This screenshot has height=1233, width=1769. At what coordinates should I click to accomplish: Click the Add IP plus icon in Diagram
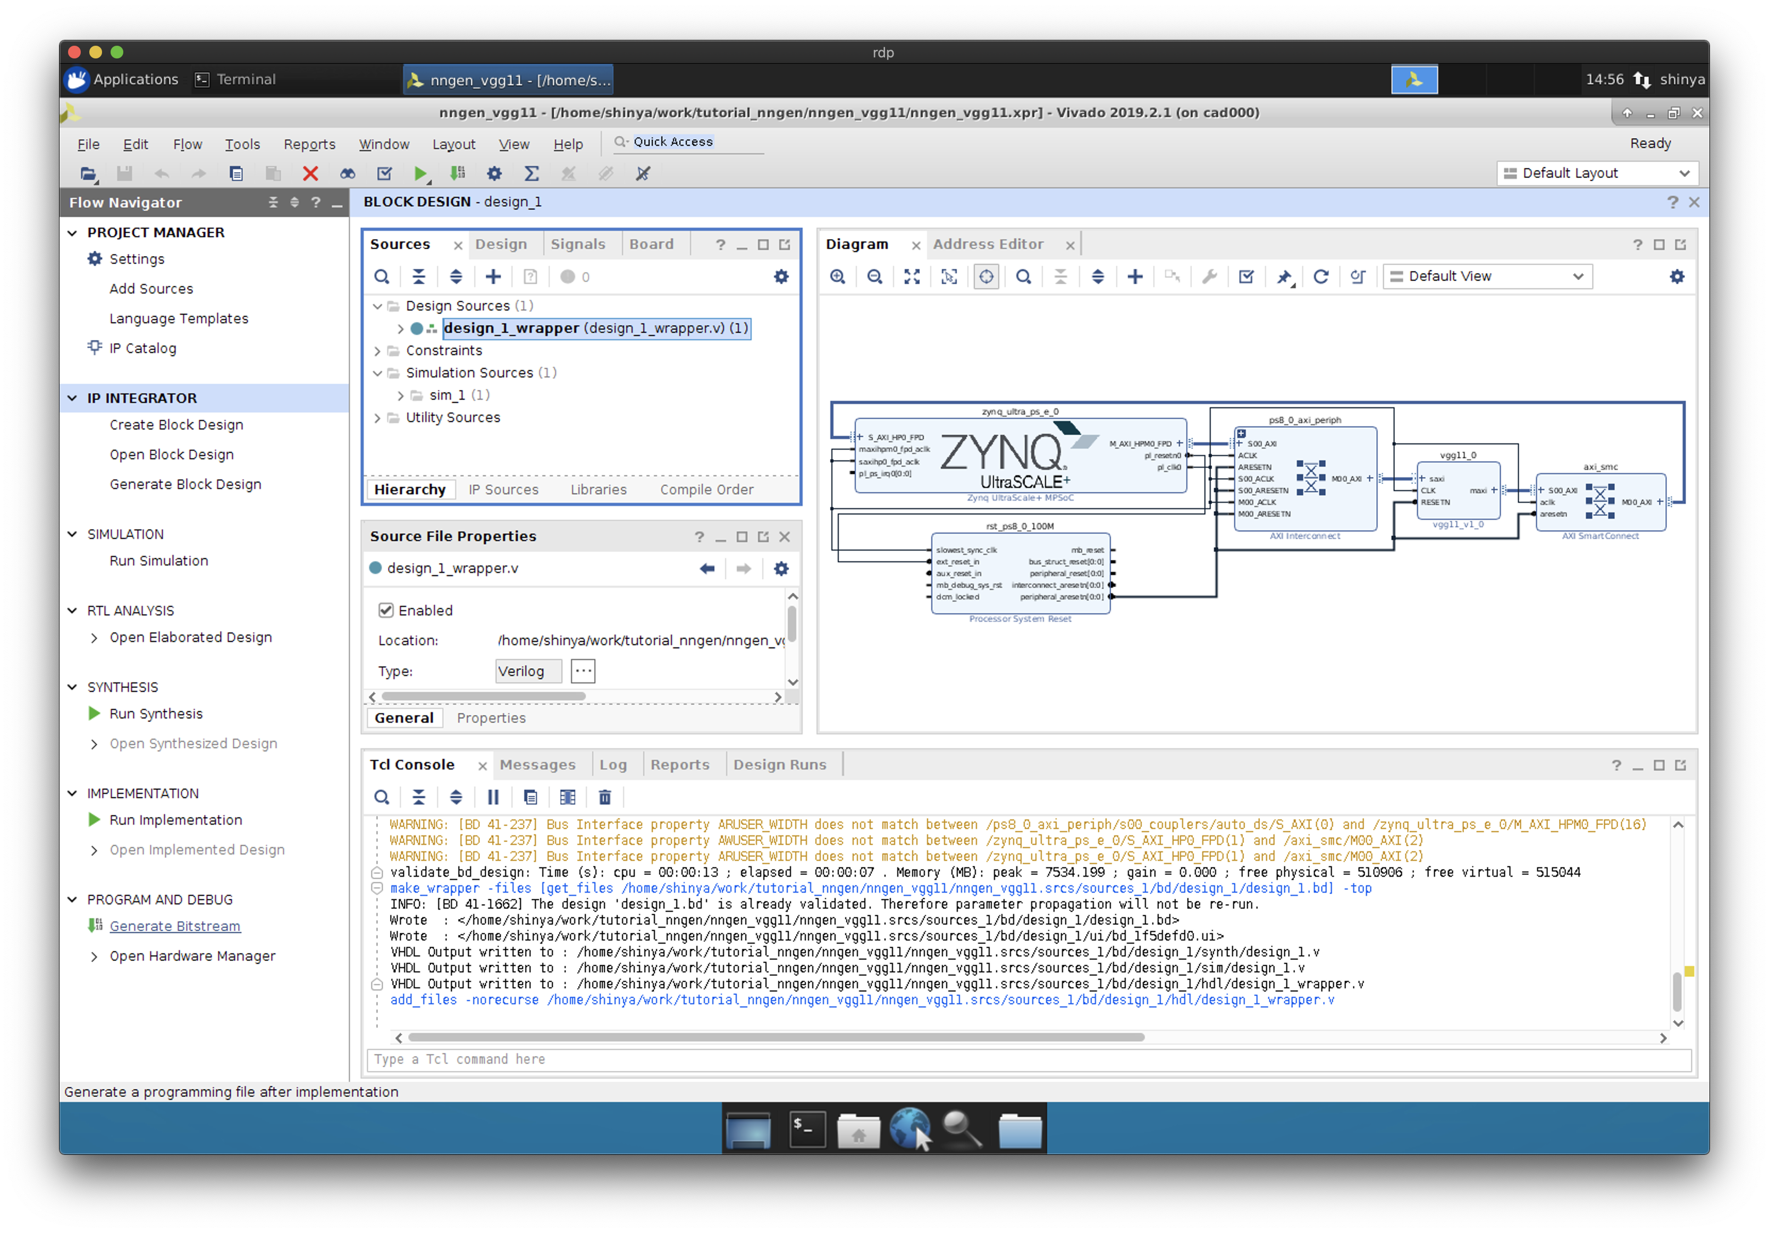click(1134, 276)
